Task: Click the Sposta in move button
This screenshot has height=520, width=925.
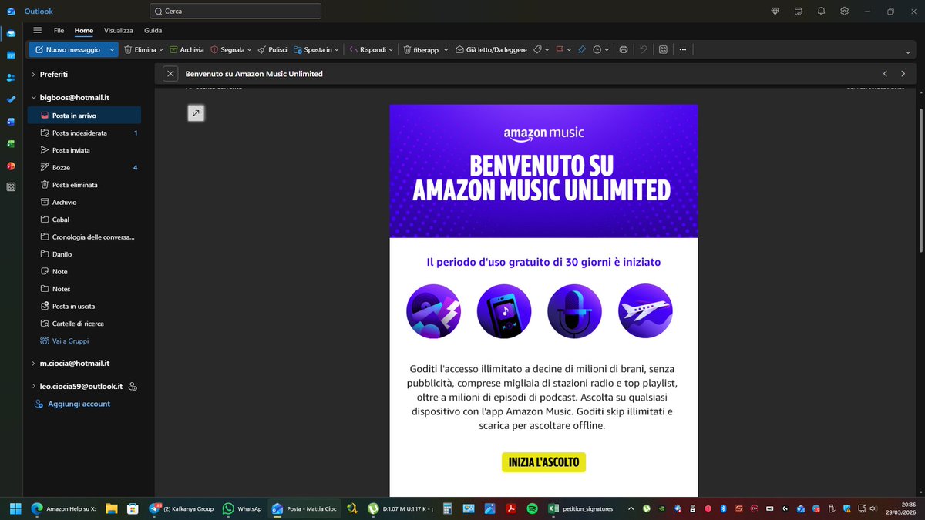Action: coord(312,49)
